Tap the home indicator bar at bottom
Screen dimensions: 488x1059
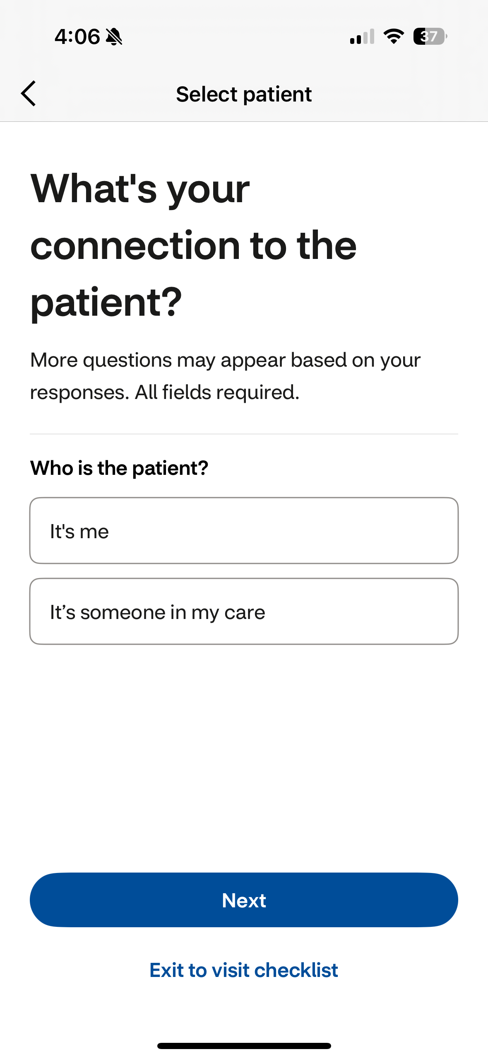coord(244,1046)
